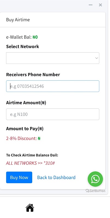Minimize the panel with the dash icon
Image resolution: width=110 pixels, height=218 pixels.
[x=91, y=5]
